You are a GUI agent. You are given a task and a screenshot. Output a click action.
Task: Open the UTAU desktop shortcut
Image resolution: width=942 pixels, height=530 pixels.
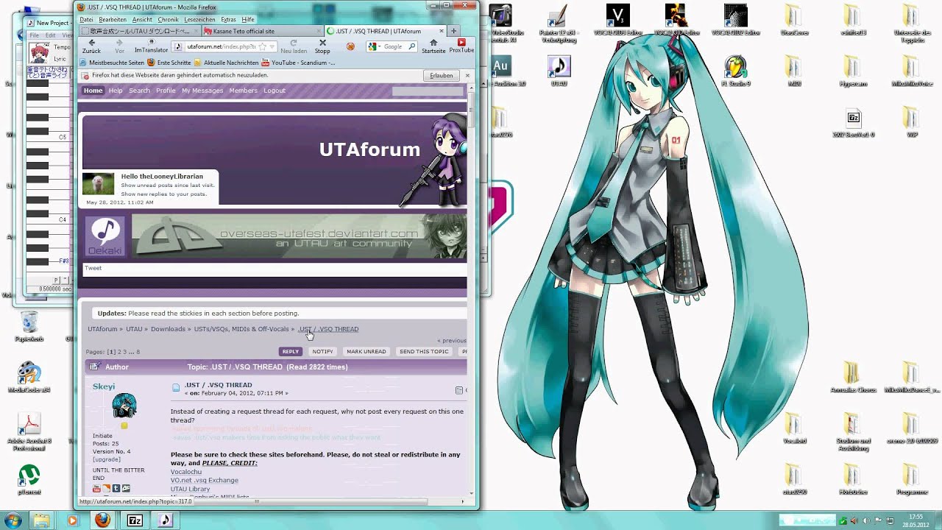pos(559,70)
